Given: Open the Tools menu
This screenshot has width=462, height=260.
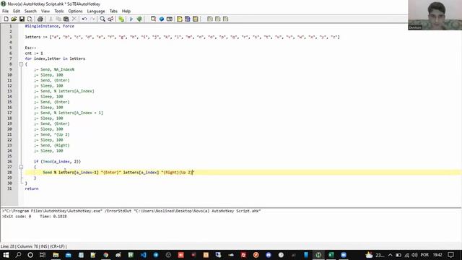Looking at the screenshot, I should (x=59, y=12).
